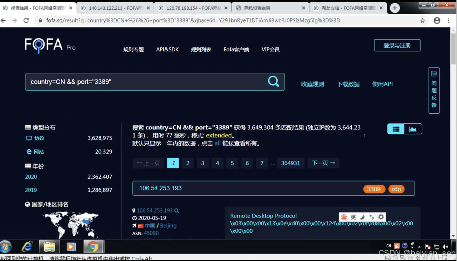This screenshot has height=261, width=457.
Task: Click the rdp protocol tag
Action: (396, 189)
